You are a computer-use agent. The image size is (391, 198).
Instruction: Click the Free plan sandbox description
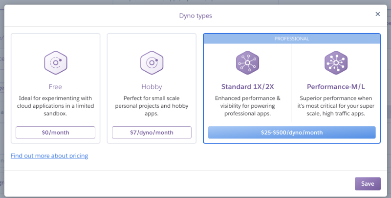click(55, 106)
